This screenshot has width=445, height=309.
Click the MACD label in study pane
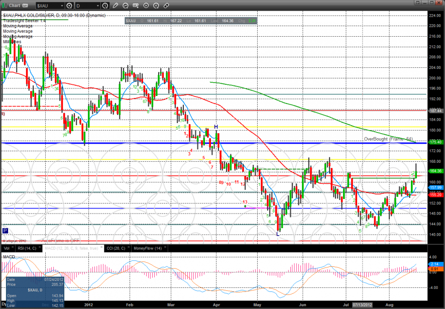[9, 257]
